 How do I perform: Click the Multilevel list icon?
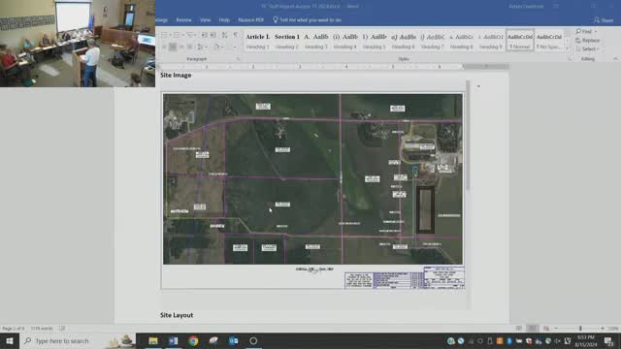190,35
